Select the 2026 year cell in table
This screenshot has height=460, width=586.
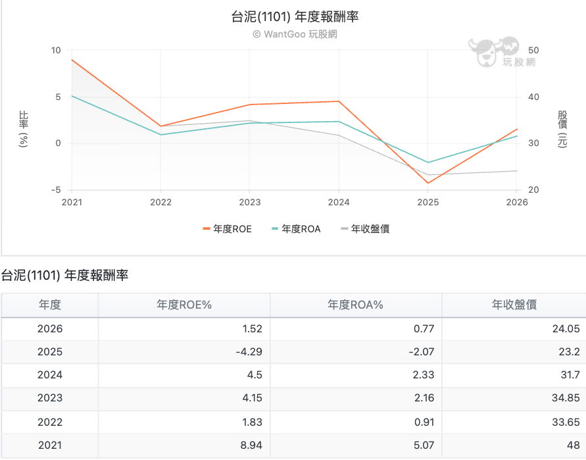(50, 329)
